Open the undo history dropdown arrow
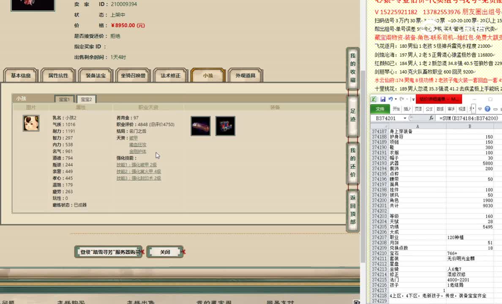 point(396,99)
